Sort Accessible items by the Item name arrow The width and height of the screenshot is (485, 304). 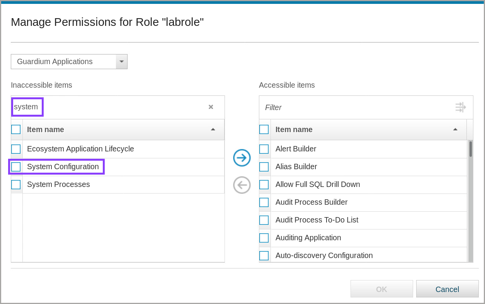[x=455, y=129]
